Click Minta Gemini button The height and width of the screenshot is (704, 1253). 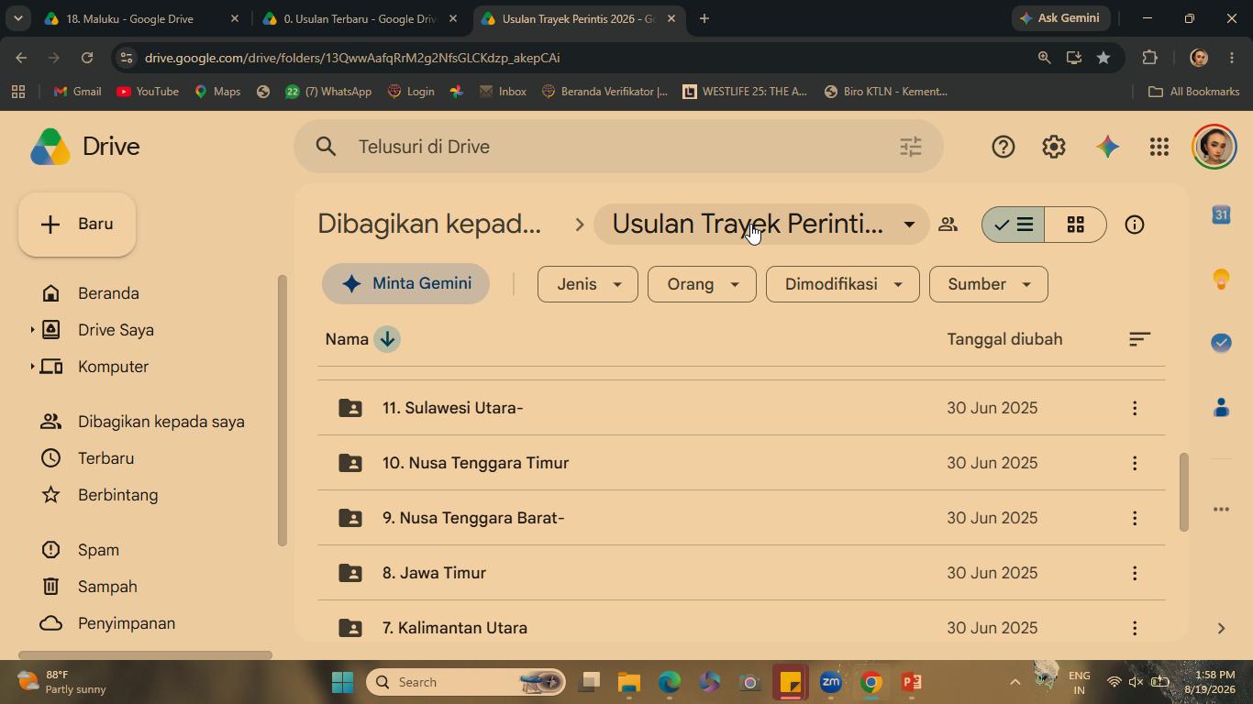405,284
